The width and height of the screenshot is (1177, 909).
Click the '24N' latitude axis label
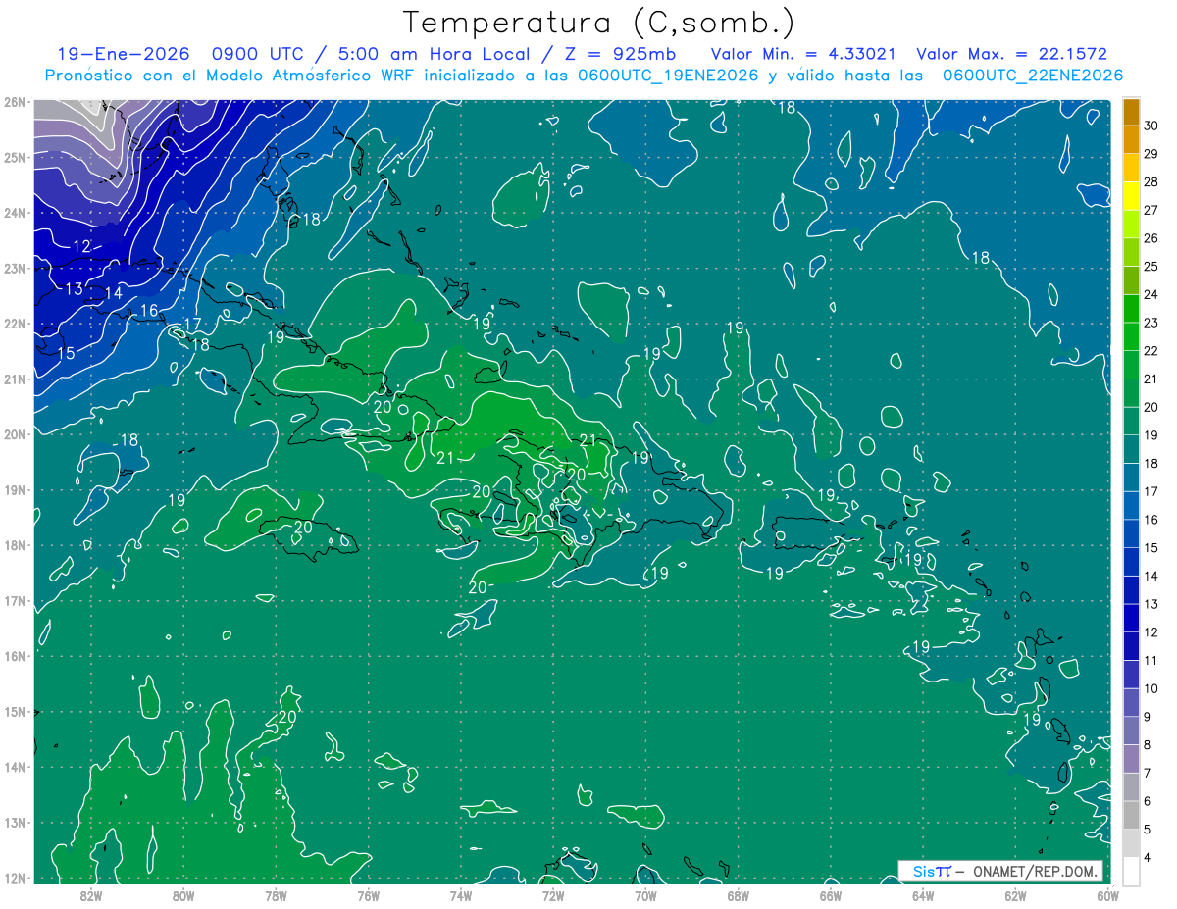[x=14, y=213]
